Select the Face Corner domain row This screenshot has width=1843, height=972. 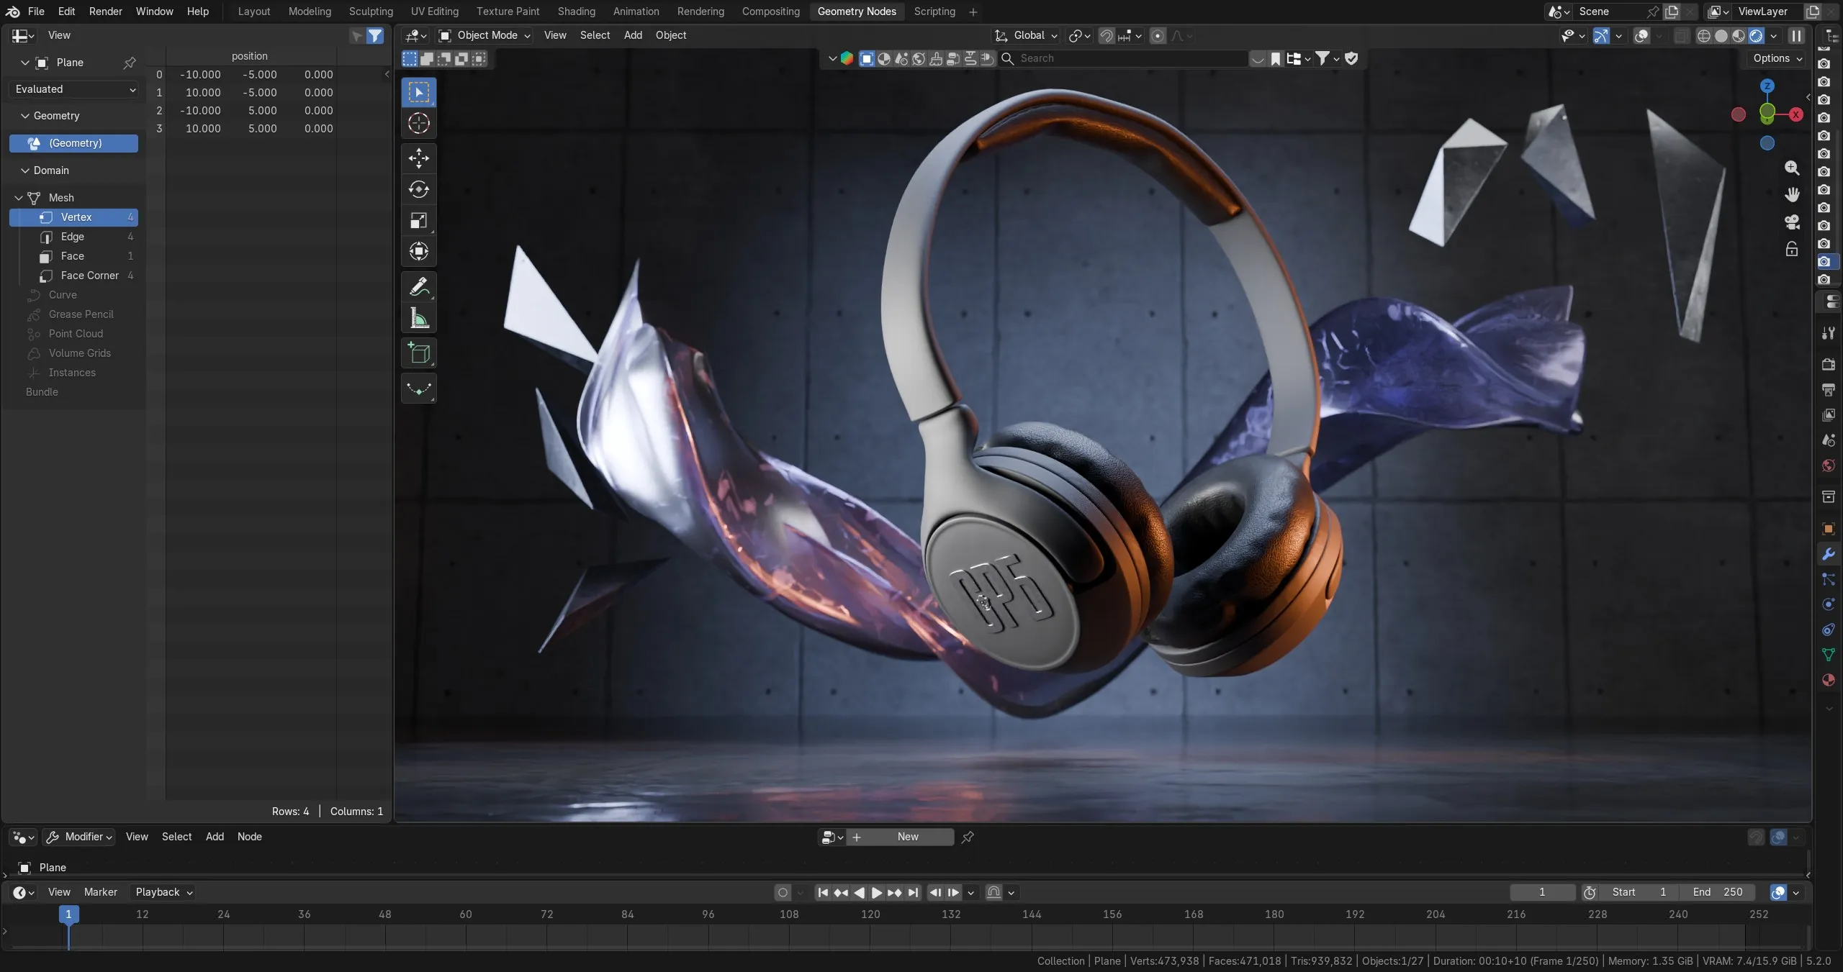point(73,276)
